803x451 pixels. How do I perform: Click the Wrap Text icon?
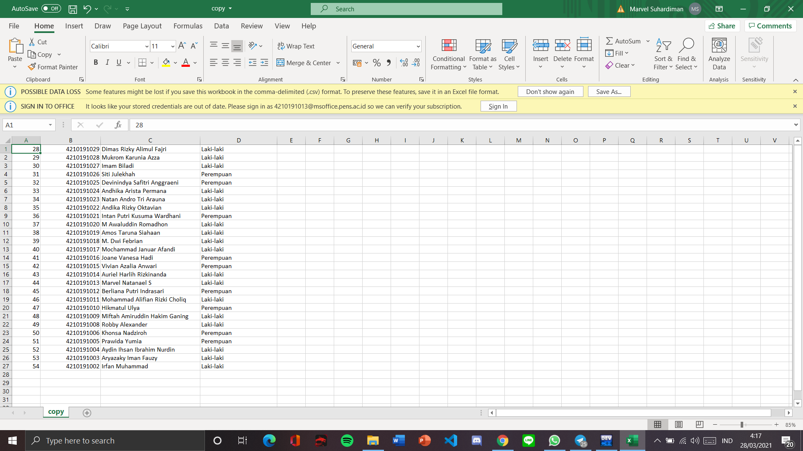click(x=281, y=46)
